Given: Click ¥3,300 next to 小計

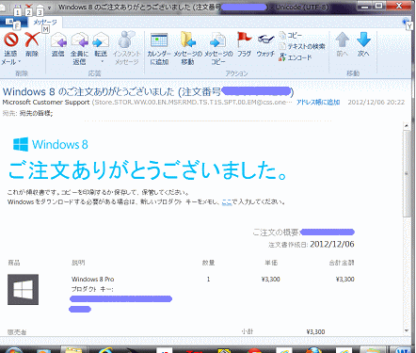Looking at the screenshot, I should [315, 331].
